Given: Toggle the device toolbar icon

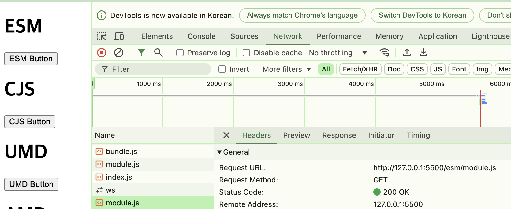Looking at the screenshot, I should (x=119, y=36).
